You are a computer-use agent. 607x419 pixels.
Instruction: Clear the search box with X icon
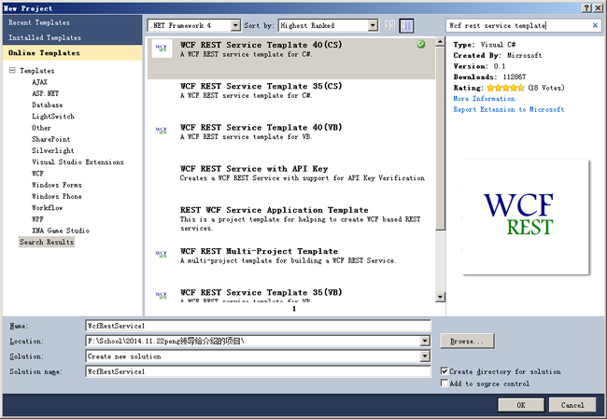[x=595, y=25]
